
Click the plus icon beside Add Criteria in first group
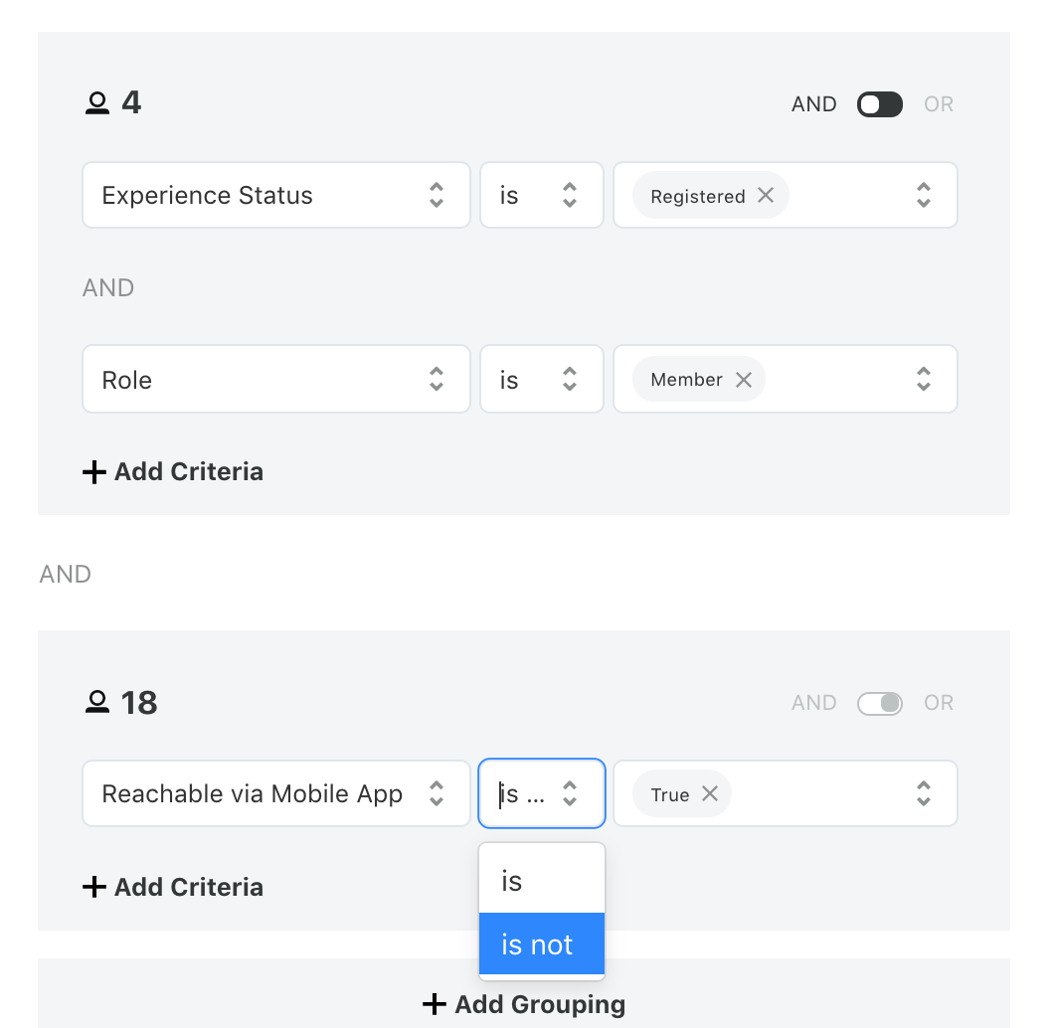(93, 471)
